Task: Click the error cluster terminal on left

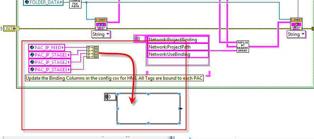Action: click(9, 28)
